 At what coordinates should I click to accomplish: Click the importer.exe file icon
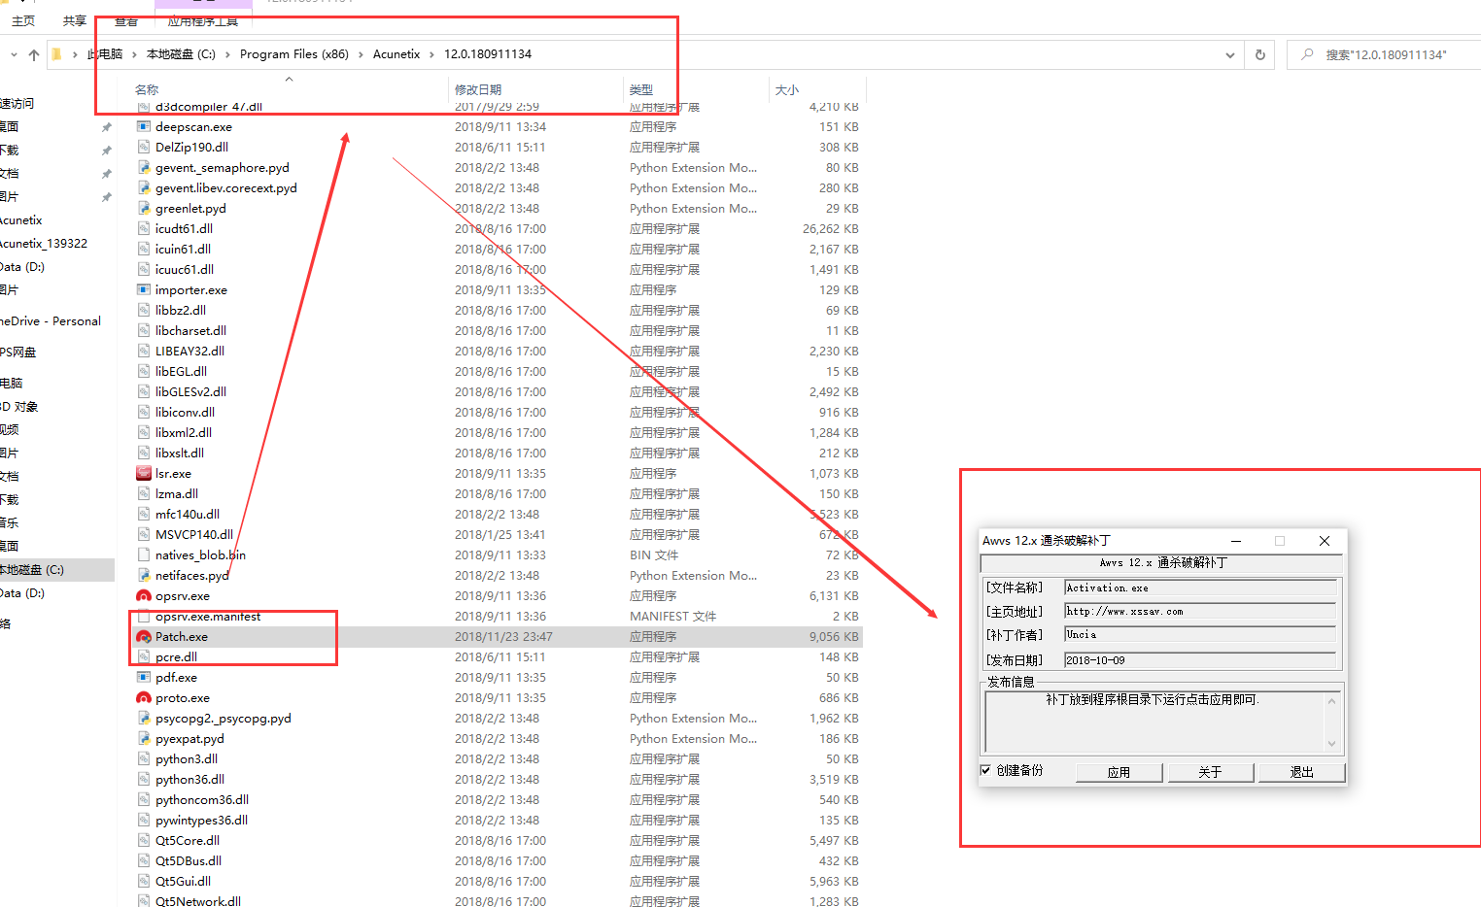pyautogui.click(x=144, y=290)
